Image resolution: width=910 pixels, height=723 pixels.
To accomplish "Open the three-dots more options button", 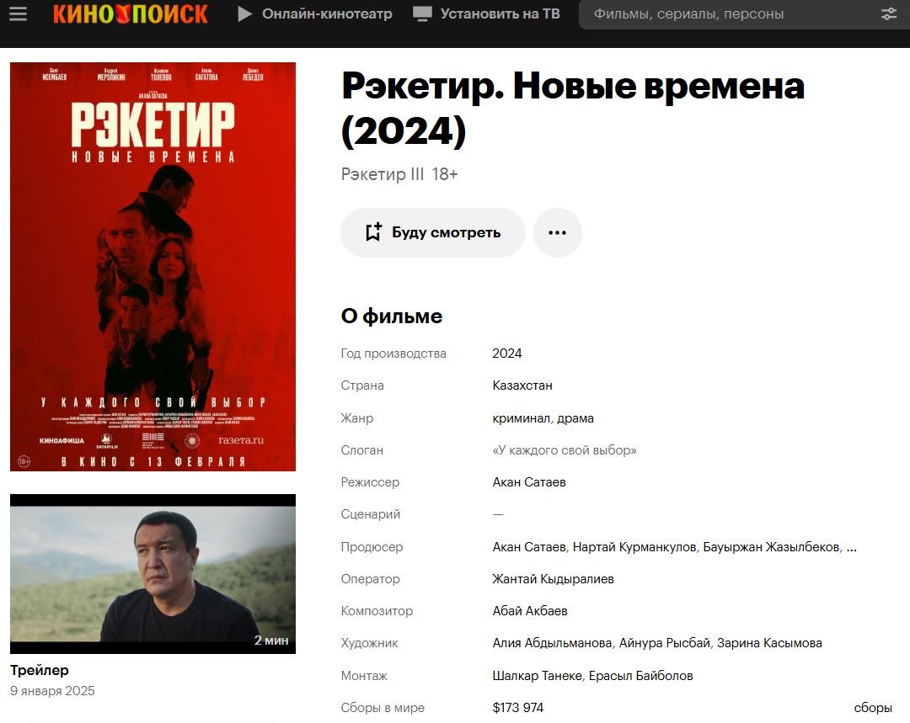I will (x=557, y=232).
